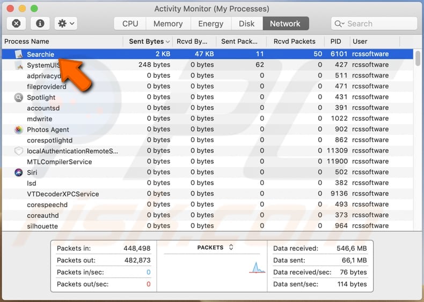This screenshot has width=424, height=302.
Task: Click the Spotlight process magnifier icon
Action: pos(19,97)
